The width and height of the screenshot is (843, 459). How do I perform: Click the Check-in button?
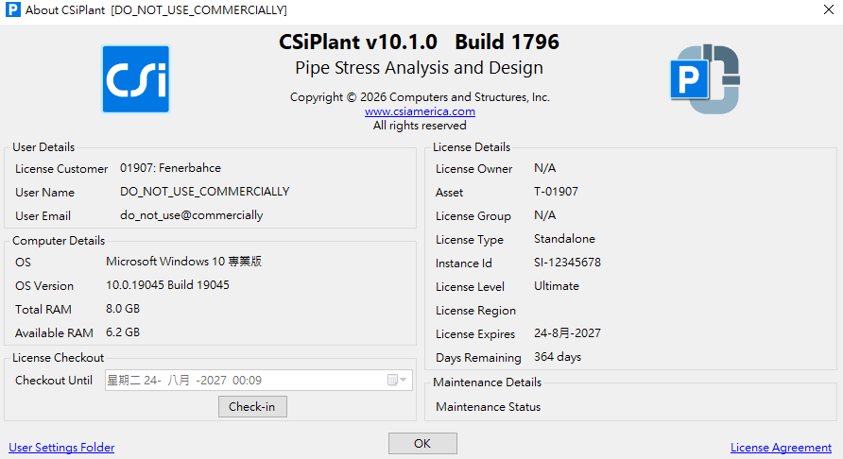click(252, 406)
